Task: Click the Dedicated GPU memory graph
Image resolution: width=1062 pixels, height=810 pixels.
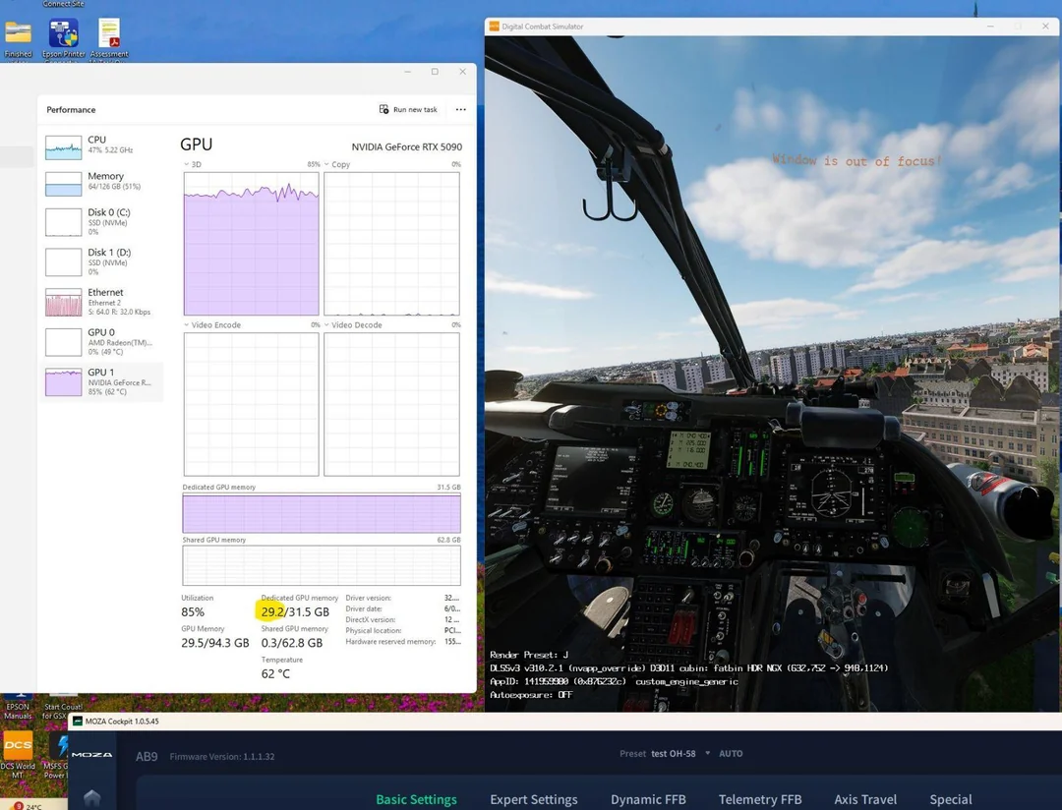Action: click(x=321, y=513)
